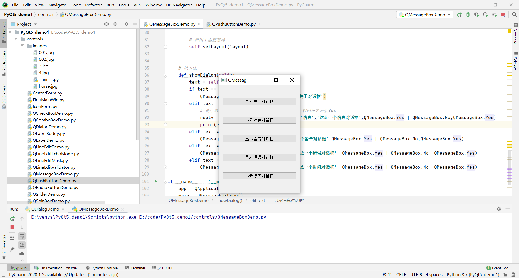Locate the current file with the crosshair icon
The height and width of the screenshot is (278, 519).
107,24
